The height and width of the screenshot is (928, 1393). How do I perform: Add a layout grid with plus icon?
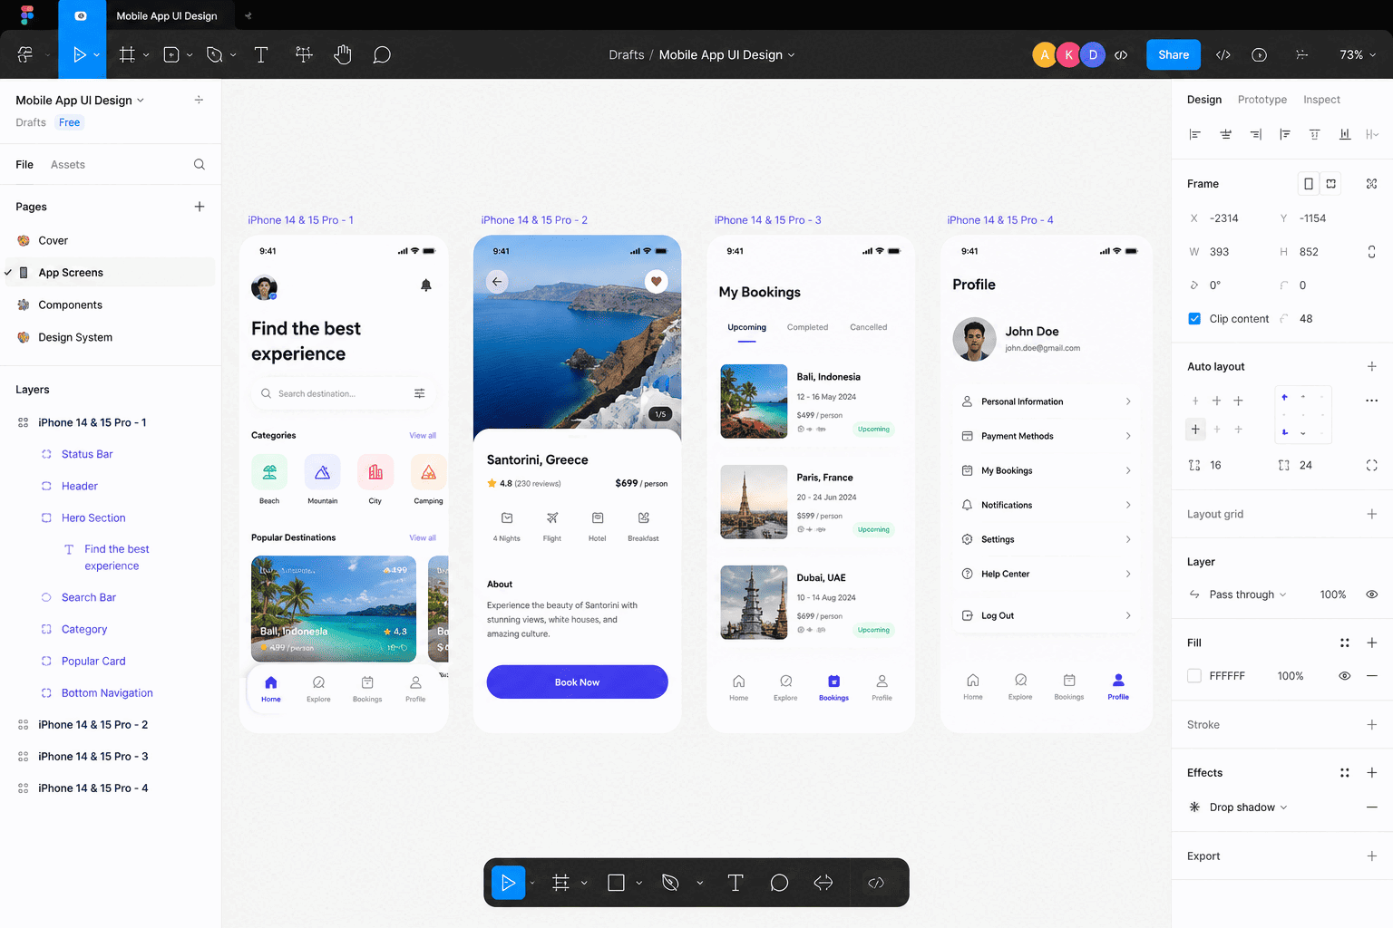pos(1371,514)
